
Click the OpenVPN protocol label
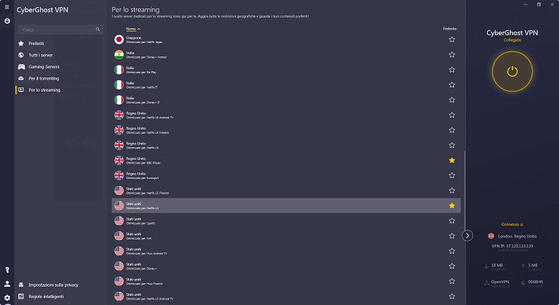pos(500,282)
